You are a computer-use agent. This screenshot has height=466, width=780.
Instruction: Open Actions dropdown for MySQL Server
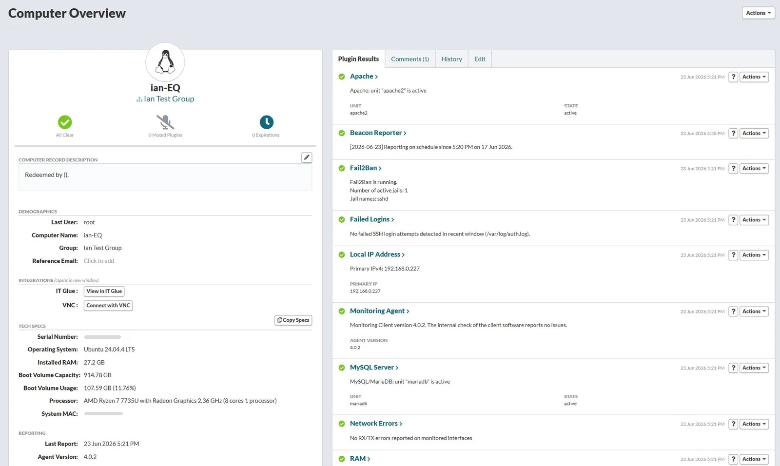(x=754, y=368)
